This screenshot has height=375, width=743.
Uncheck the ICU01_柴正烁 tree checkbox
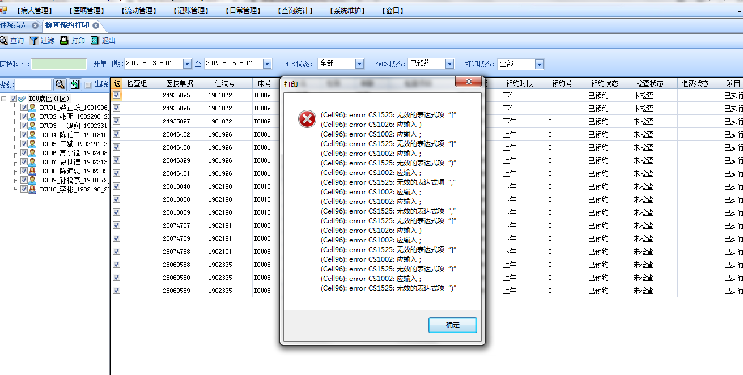(x=24, y=108)
